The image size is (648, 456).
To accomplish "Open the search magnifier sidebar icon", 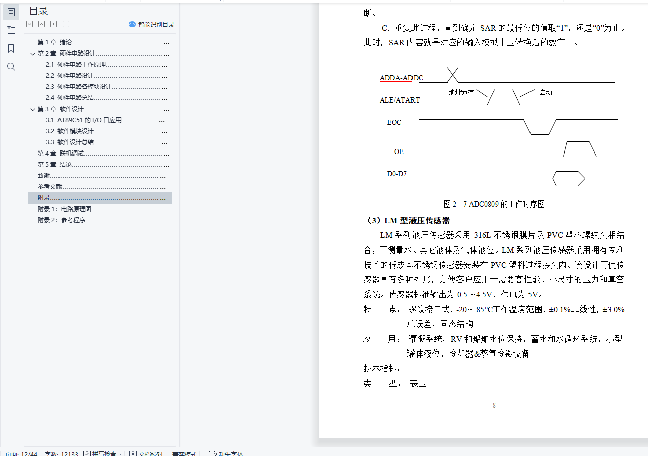I will coord(11,67).
